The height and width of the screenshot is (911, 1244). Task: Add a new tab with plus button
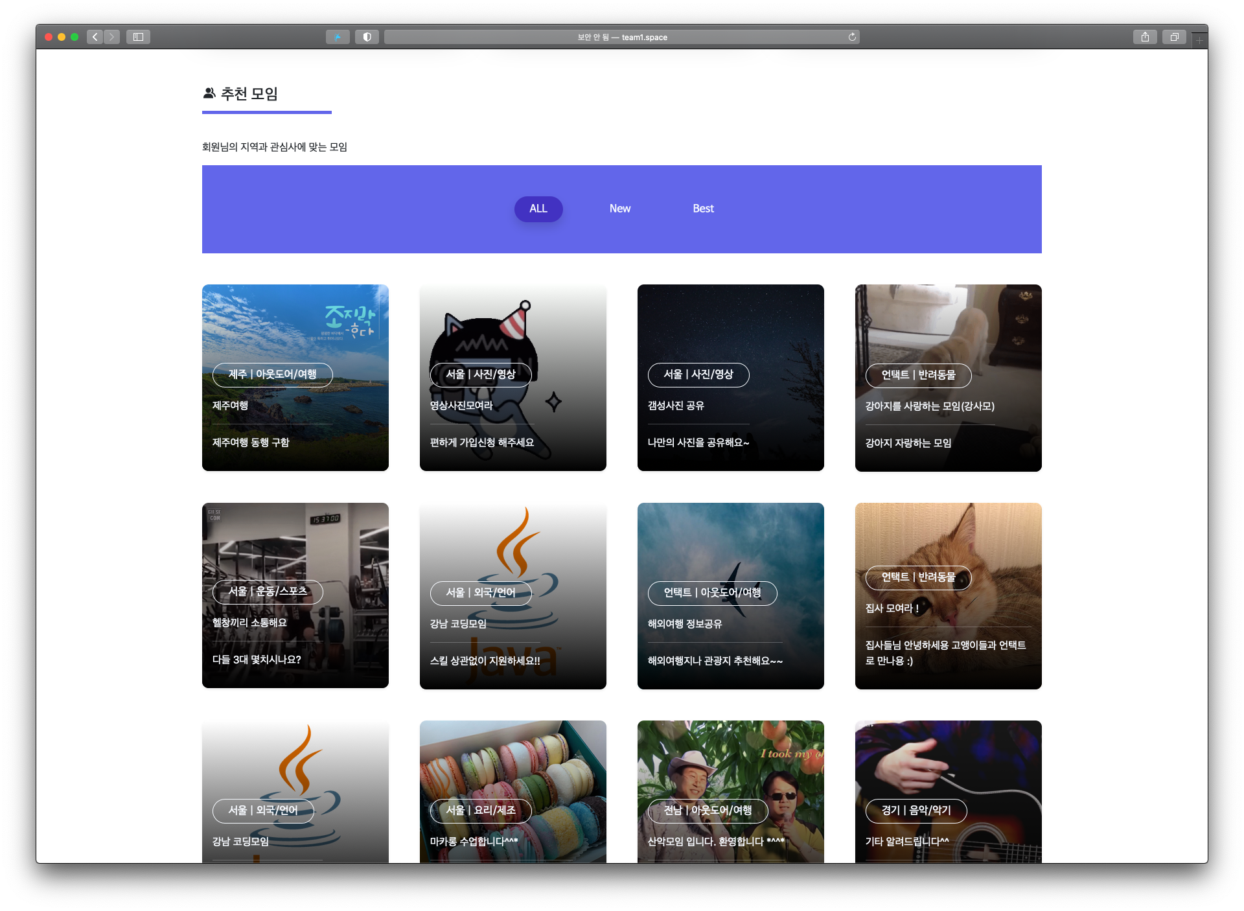point(1199,40)
